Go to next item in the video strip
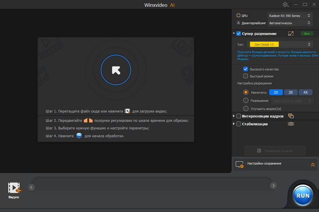 pyautogui.click(x=273, y=186)
